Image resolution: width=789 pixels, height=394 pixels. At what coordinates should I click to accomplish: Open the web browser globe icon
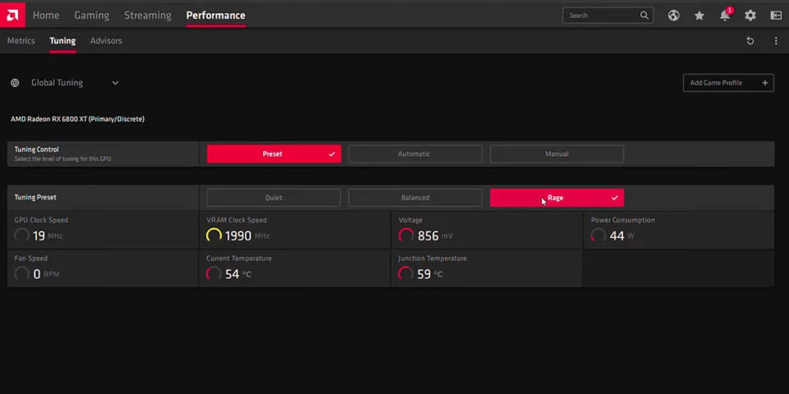coord(674,16)
